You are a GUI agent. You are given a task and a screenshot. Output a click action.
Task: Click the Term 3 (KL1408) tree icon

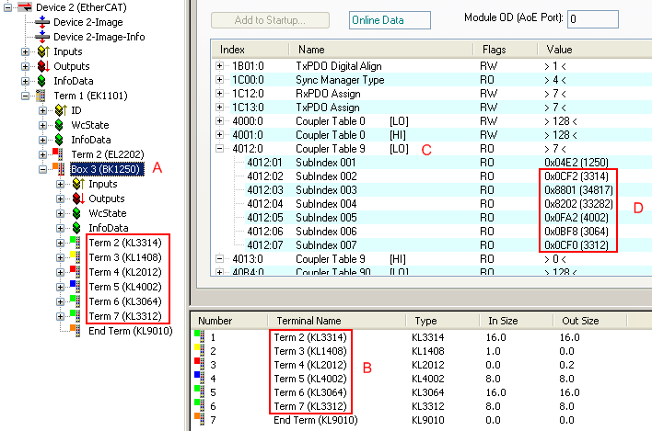76,257
